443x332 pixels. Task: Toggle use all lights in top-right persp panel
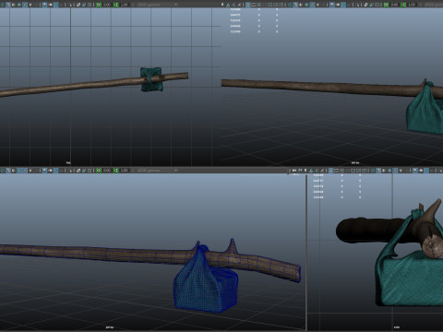point(317,5)
